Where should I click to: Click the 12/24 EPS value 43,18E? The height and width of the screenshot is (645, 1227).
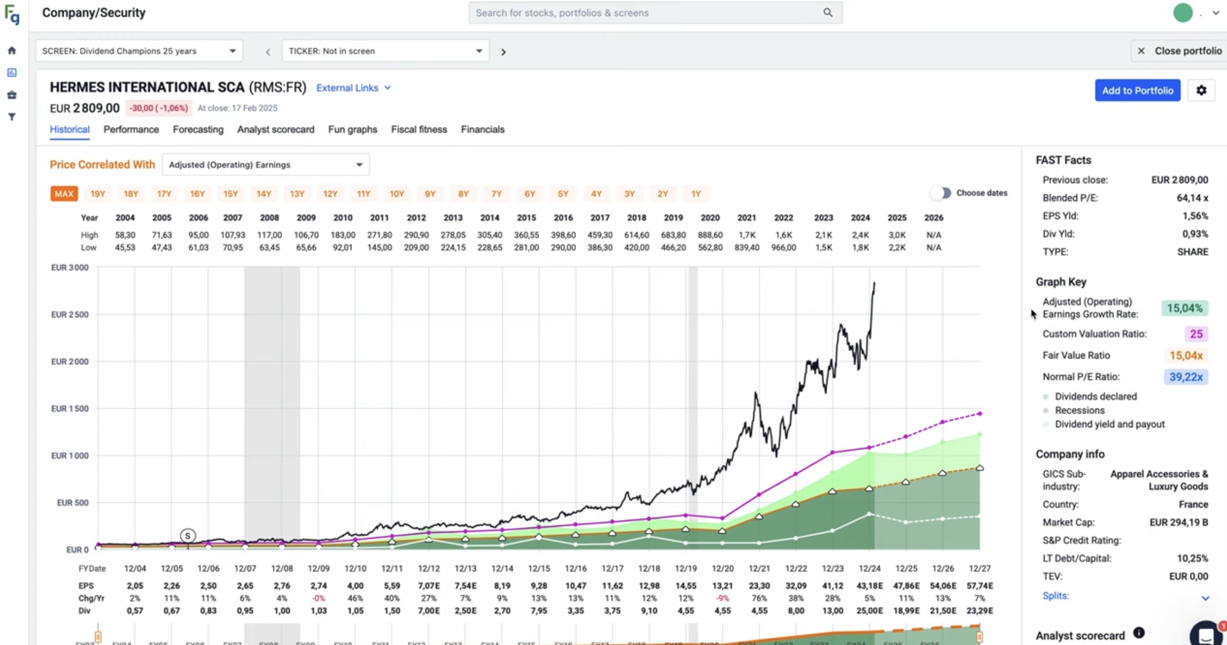point(870,586)
